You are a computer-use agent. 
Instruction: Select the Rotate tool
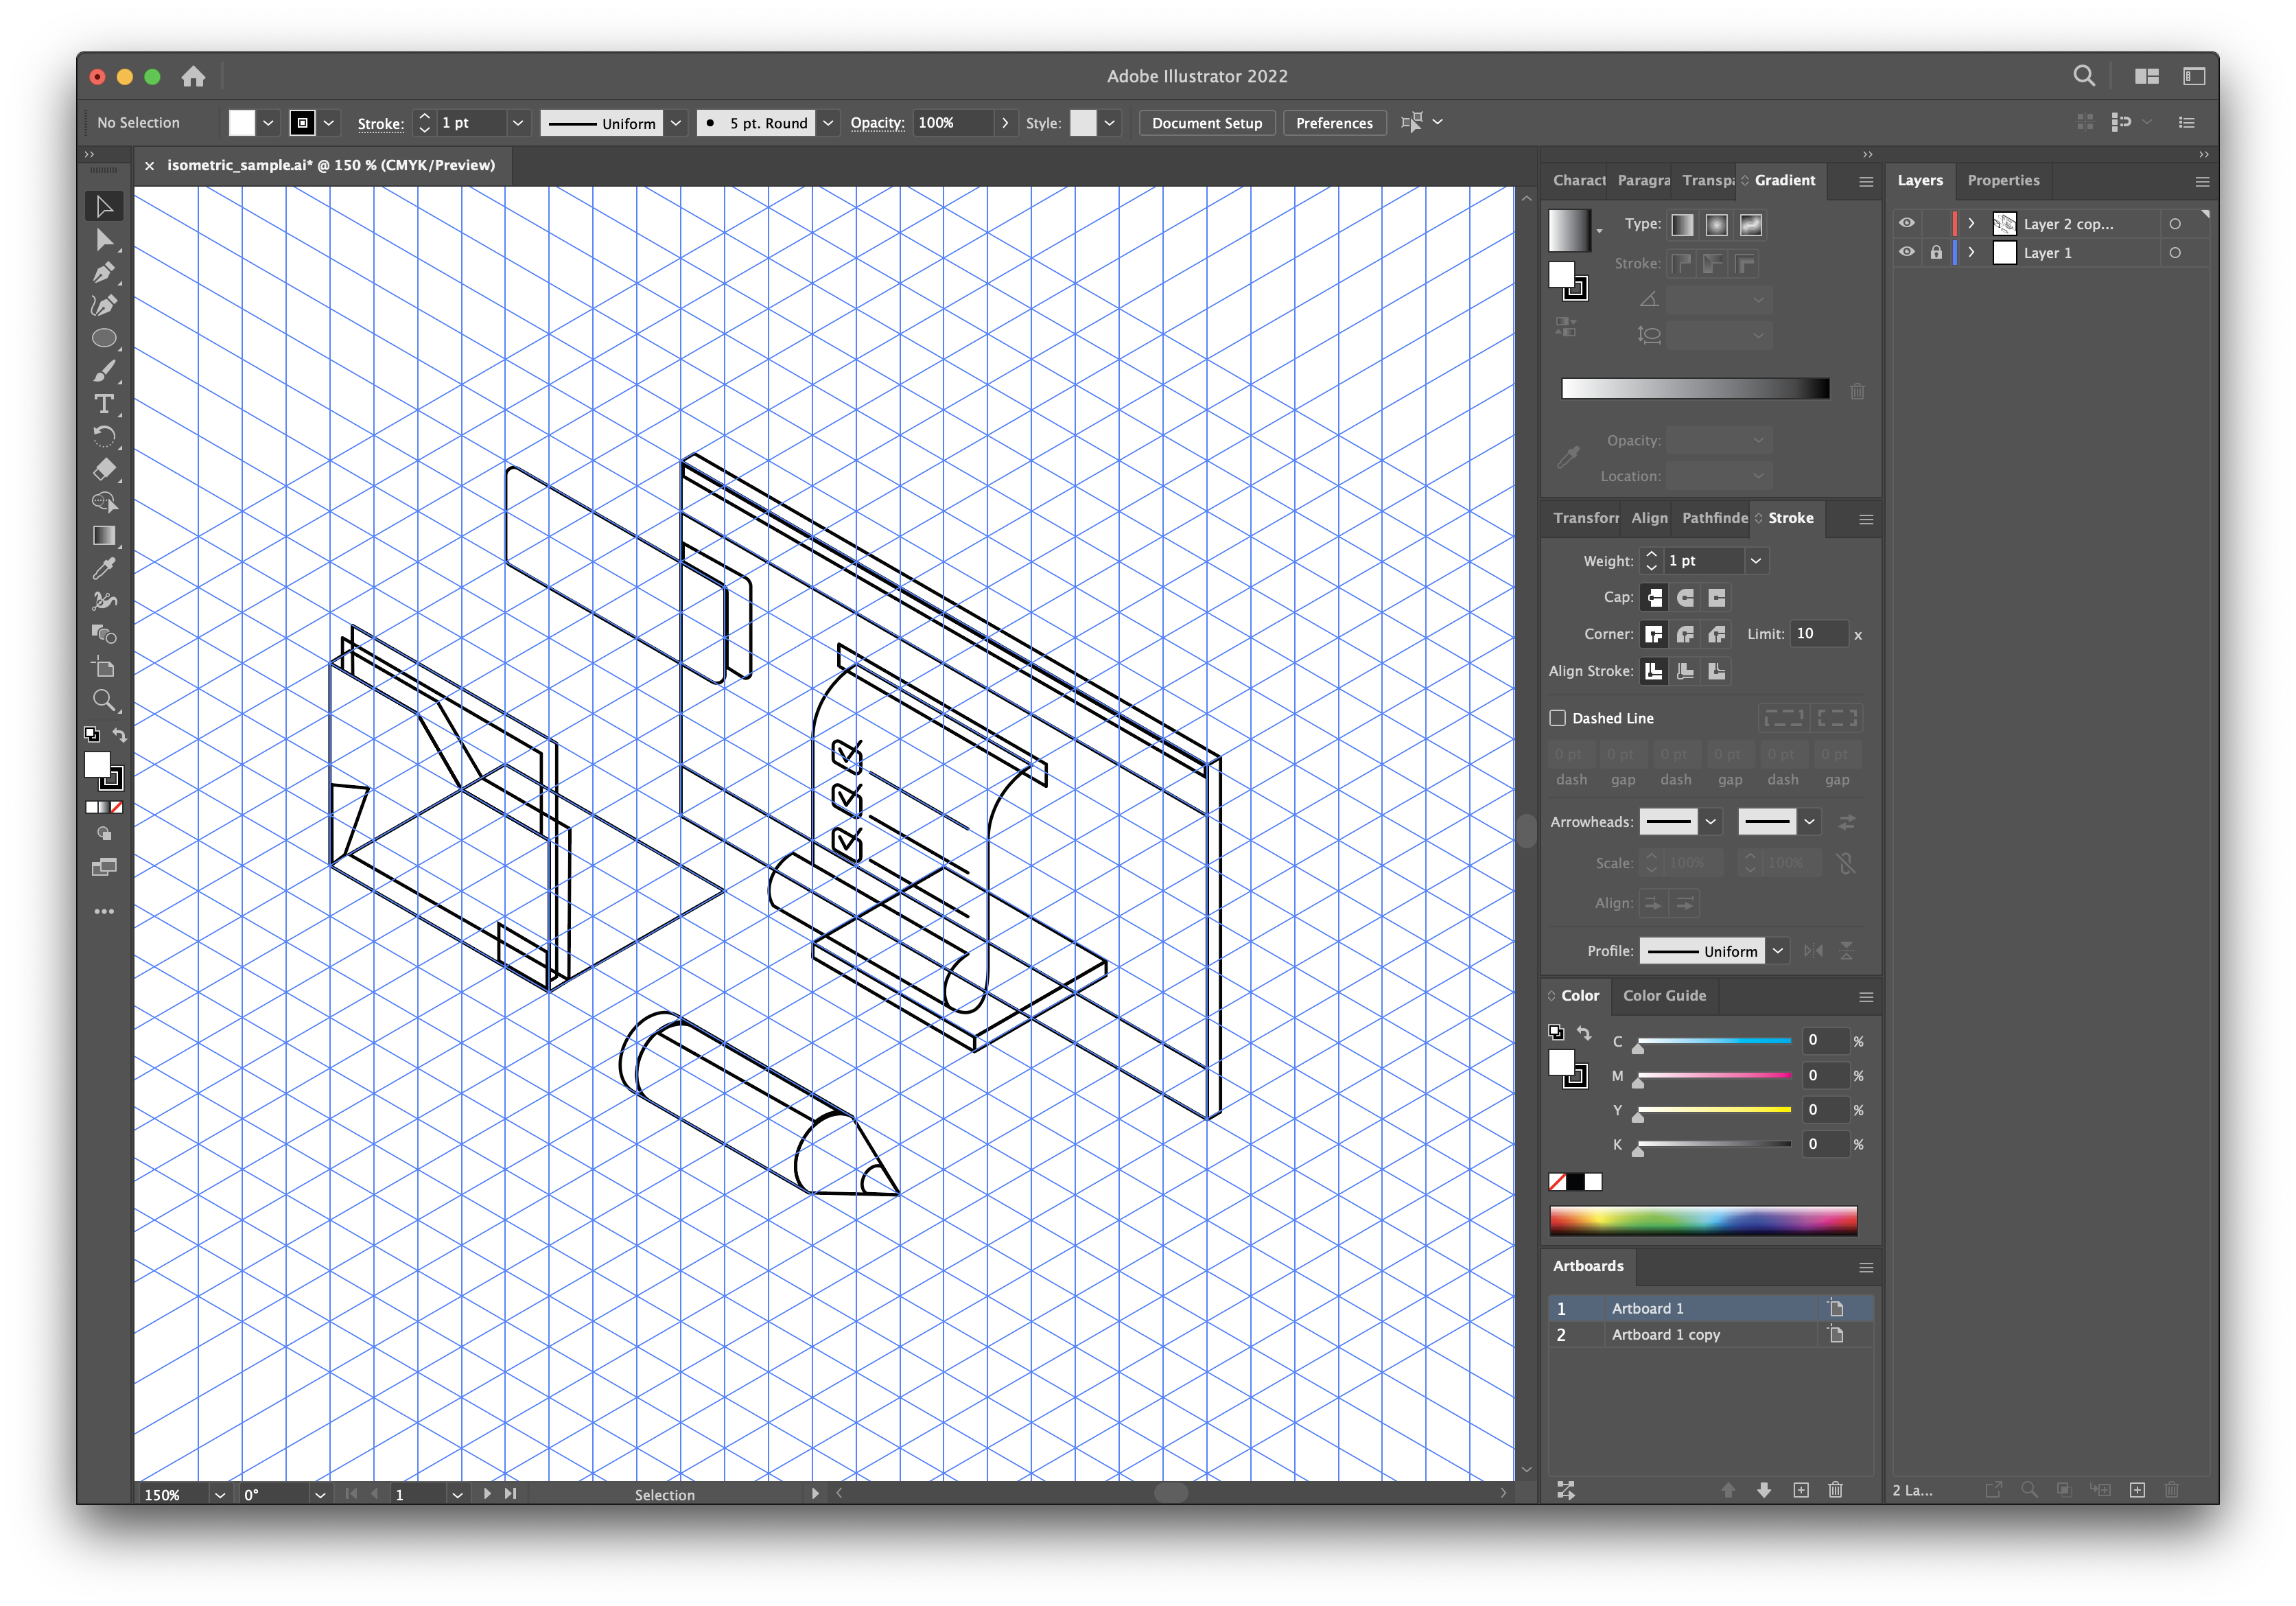click(x=104, y=437)
